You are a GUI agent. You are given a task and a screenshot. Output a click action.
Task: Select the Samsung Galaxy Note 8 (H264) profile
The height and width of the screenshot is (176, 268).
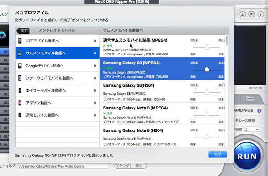pos(162,136)
